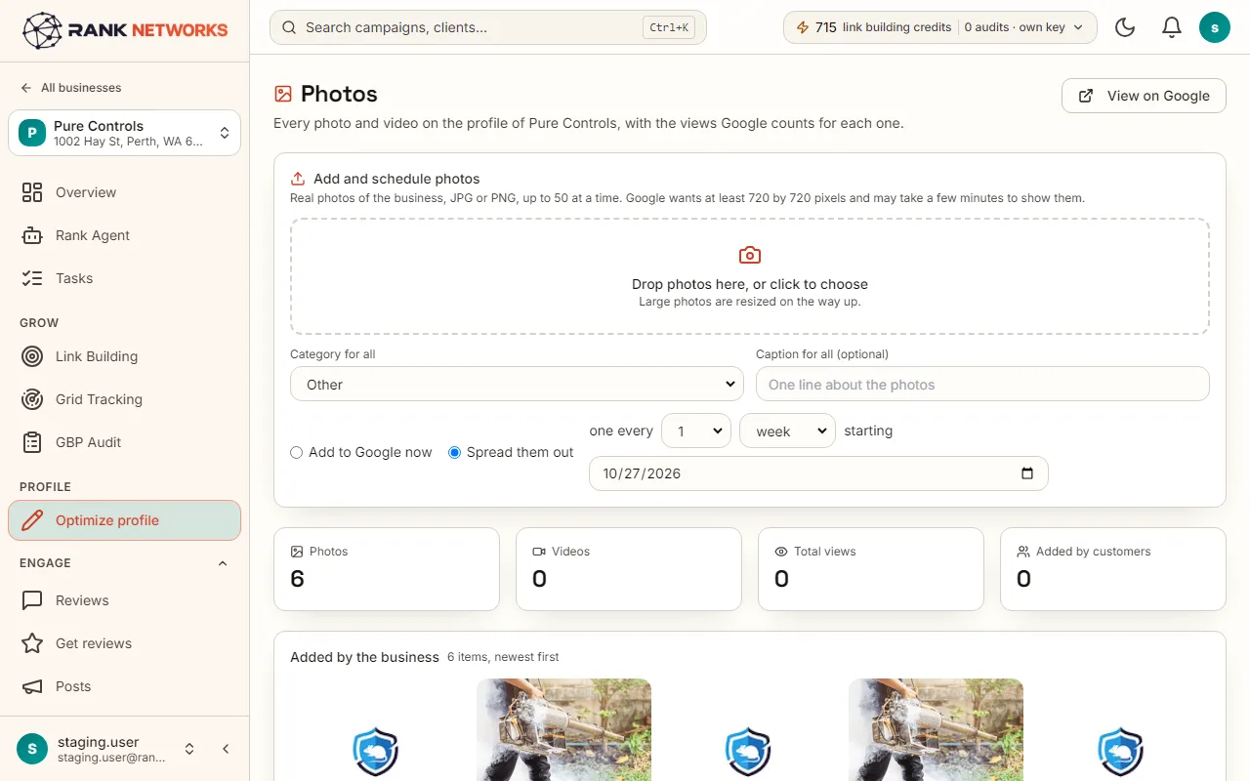Click the calendar icon in date field
This screenshot has width=1250, height=781.
1027,473
